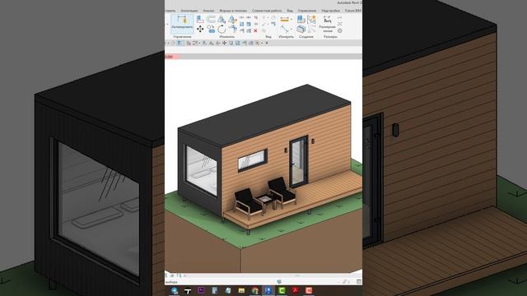Screen dimensions: 527x296
Task: Open the green Camtasia icon in the taskbar
Action: click(282, 290)
